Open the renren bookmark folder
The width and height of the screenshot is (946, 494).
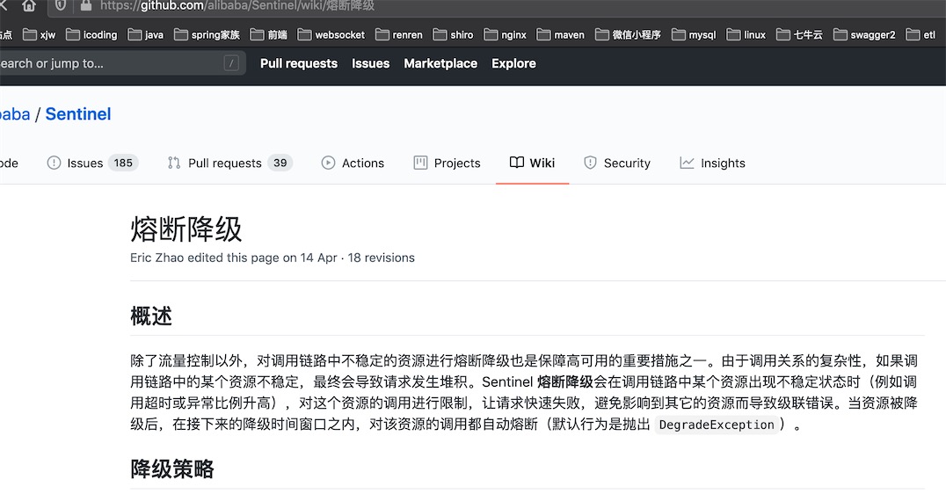pos(399,34)
